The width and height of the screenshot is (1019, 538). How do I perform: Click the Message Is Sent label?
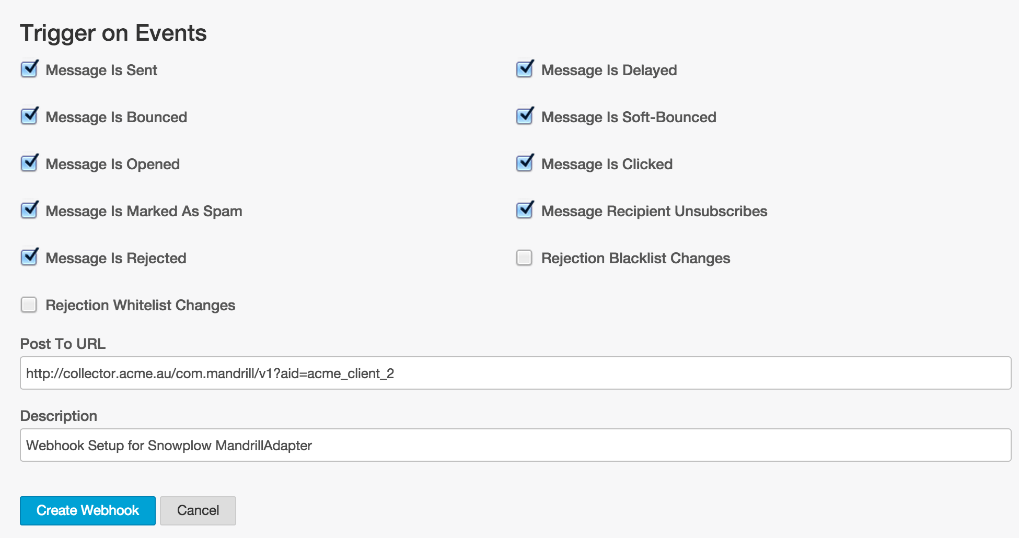101,70
